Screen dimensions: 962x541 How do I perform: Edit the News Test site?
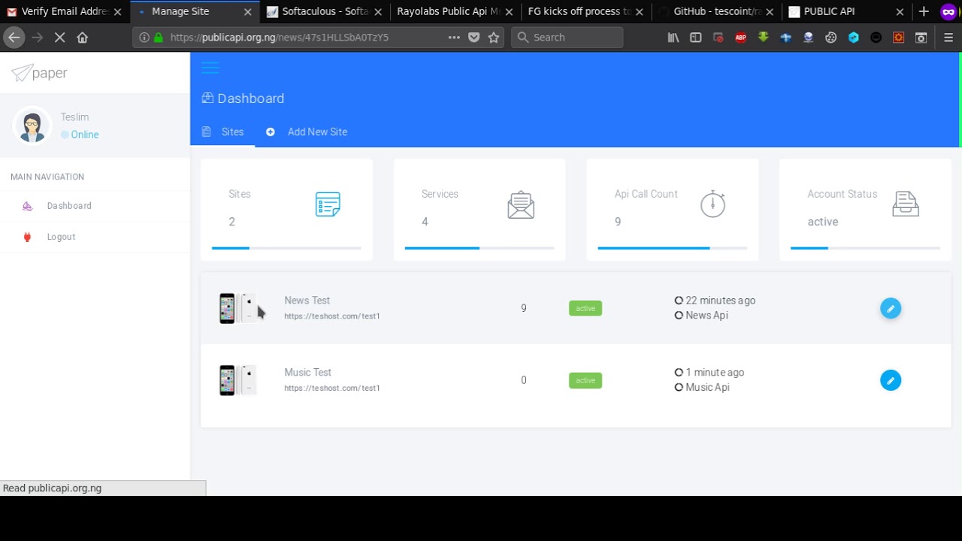point(891,308)
